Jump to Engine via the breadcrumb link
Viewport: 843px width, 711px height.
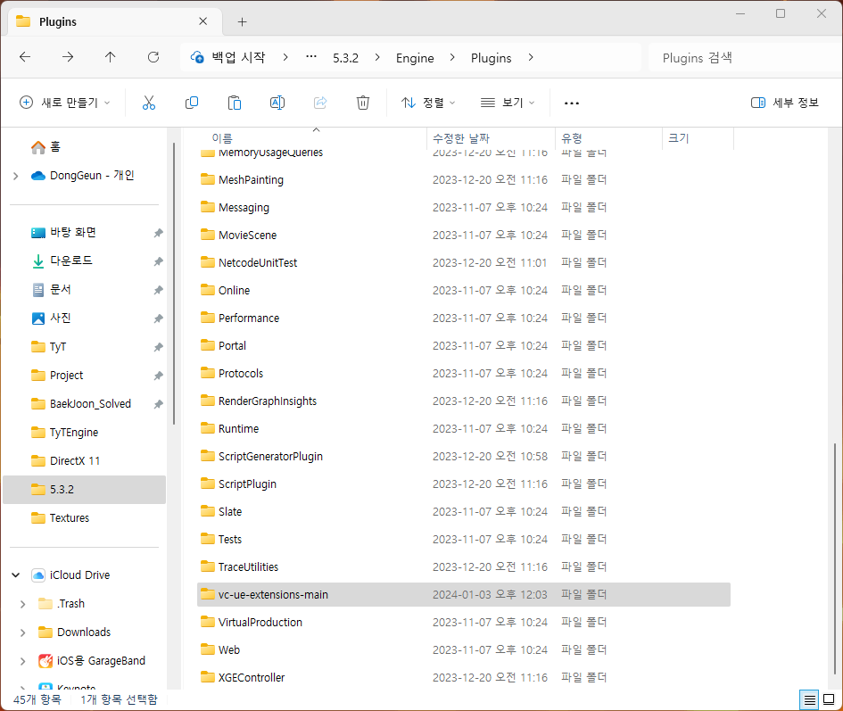414,57
